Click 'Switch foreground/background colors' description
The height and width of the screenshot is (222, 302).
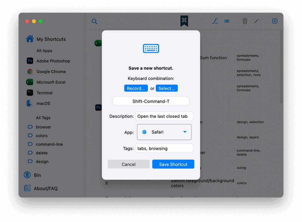pyautogui.click(x=202, y=183)
